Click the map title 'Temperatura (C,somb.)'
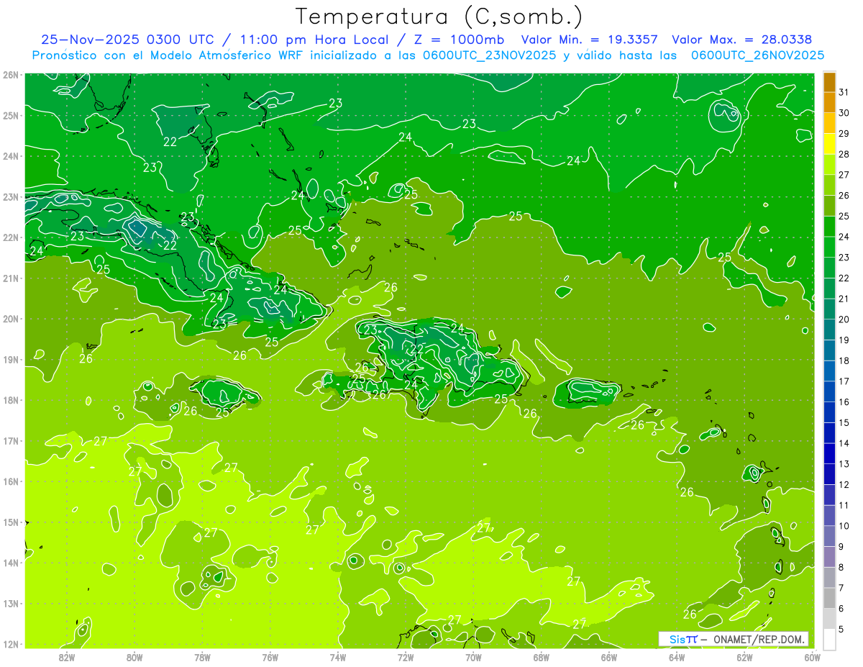Viewport: 863px width, 667px height. pyautogui.click(x=439, y=16)
